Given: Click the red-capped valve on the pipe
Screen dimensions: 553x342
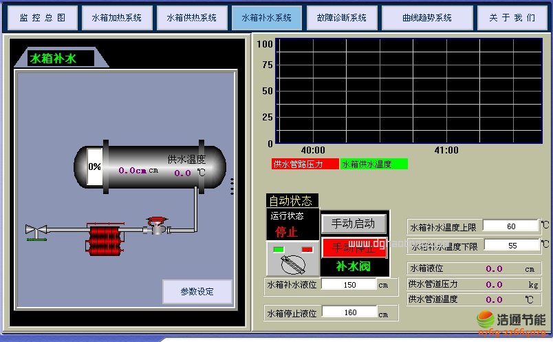Looking at the screenshot, I should (156, 225).
